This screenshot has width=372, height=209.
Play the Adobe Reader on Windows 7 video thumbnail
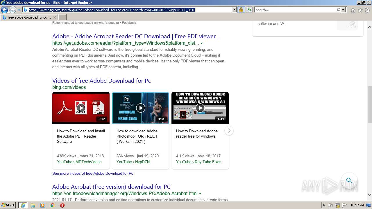click(x=200, y=108)
